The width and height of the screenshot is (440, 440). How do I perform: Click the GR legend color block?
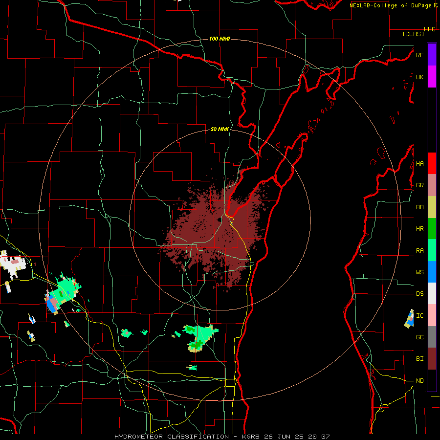pos(432,185)
